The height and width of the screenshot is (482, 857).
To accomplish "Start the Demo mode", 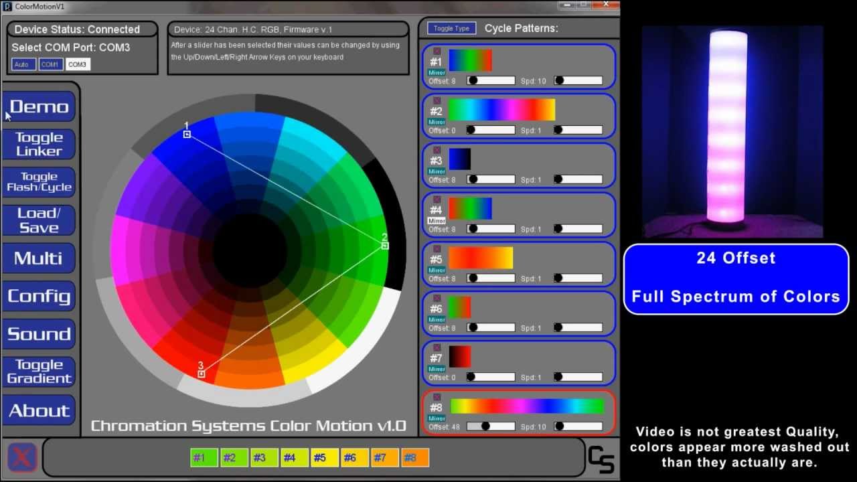I will (39, 107).
